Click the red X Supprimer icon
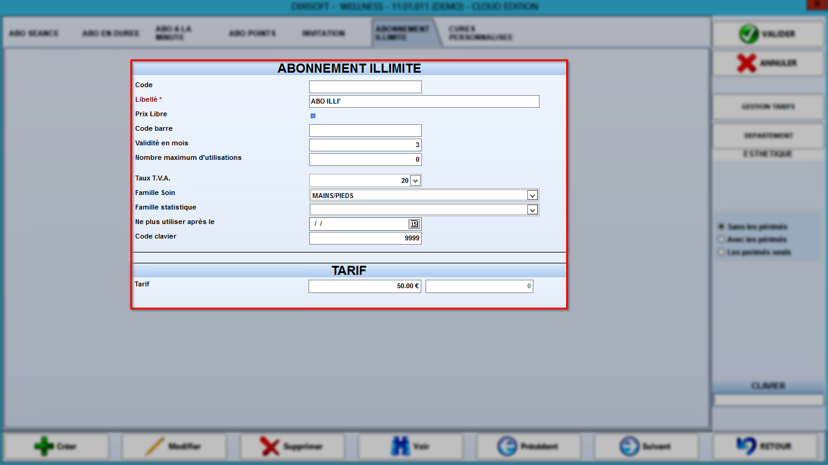 [x=270, y=447]
